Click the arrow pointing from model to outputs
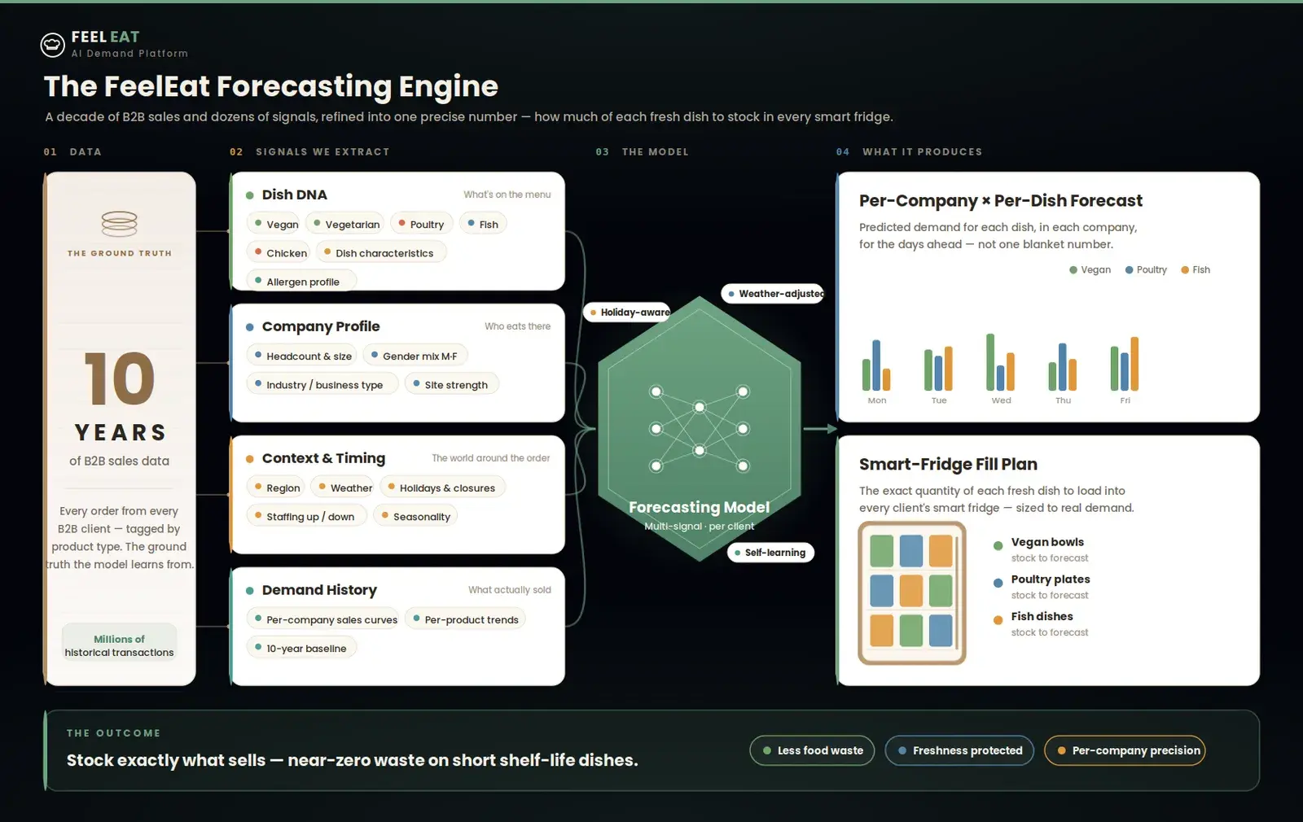This screenshot has width=1303, height=822. pos(820,429)
